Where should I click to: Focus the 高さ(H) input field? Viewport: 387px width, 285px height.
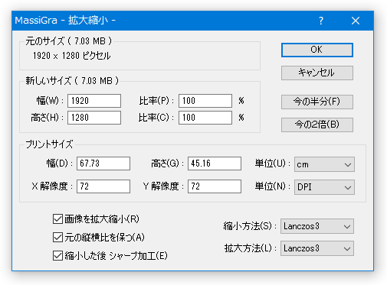94,118
